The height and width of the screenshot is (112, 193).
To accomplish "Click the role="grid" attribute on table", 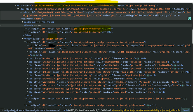I will pyautogui.click(x=110, y=16).
